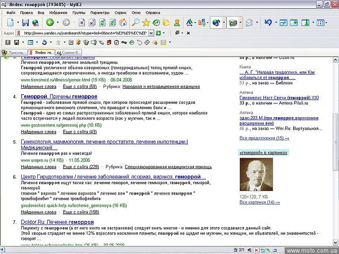Image resolution: width=339 pixels, height=254 pixels.
Task: Click the black X icon right of address bar
Action: pyautogui.click(x=188, y=33)
